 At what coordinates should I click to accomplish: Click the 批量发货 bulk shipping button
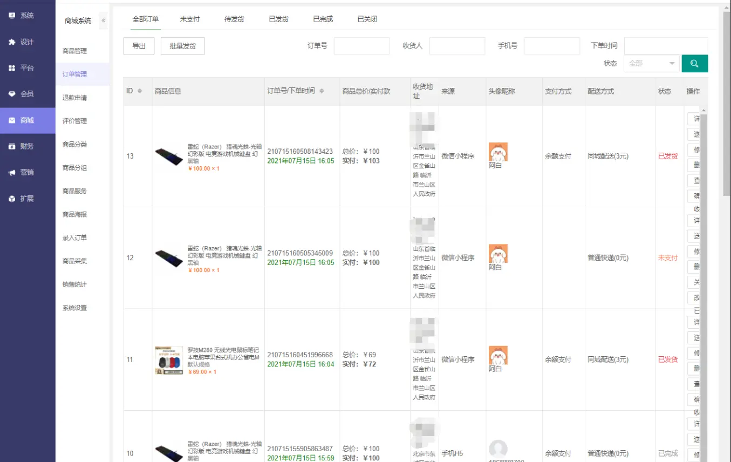[182, 46]
